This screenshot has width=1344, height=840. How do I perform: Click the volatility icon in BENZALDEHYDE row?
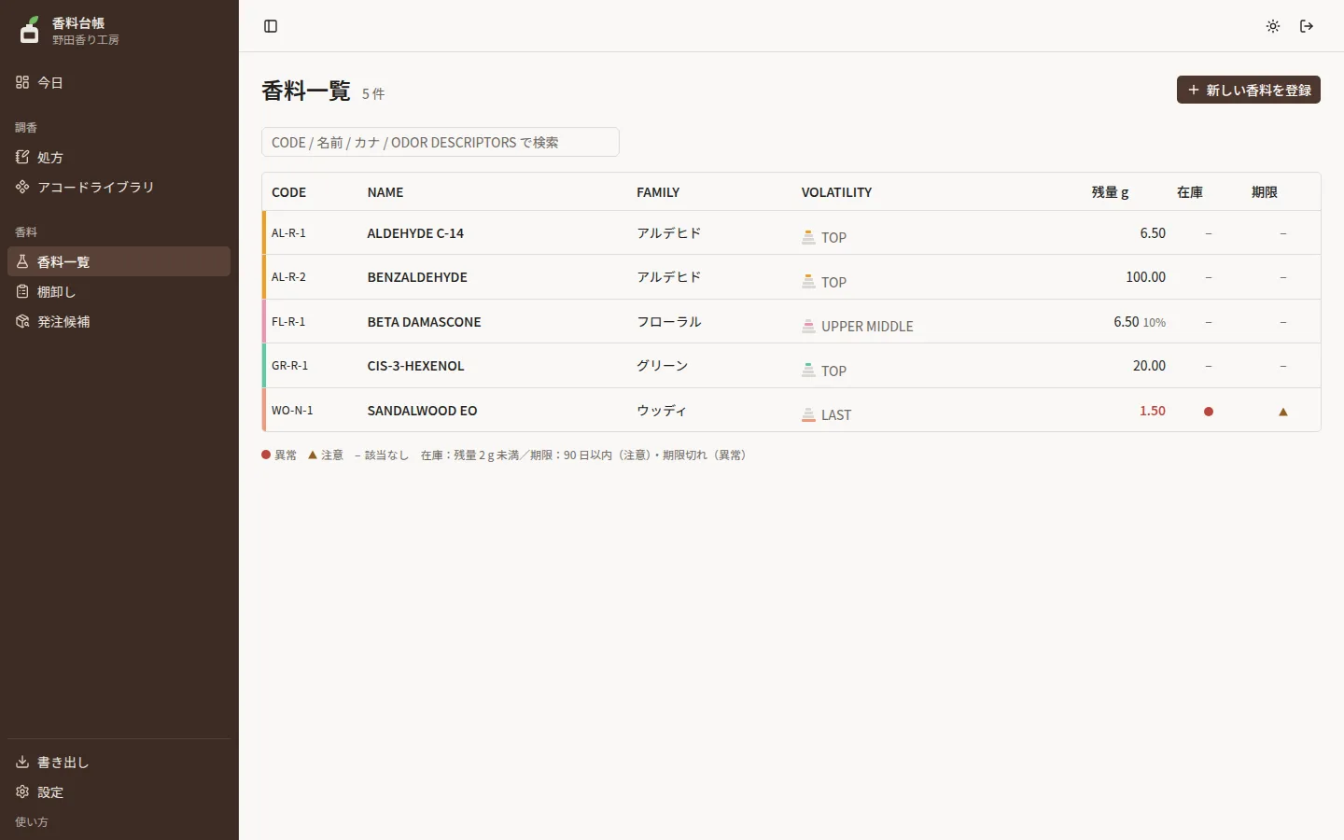click(808, 281)
